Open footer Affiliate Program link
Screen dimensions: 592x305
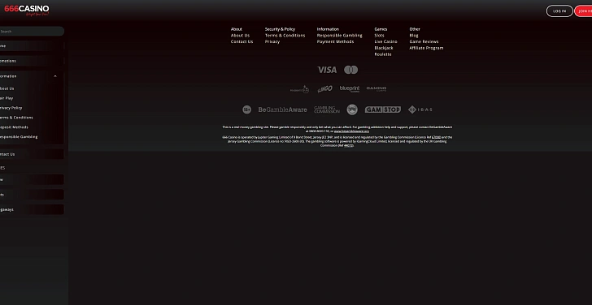(426, 48)
